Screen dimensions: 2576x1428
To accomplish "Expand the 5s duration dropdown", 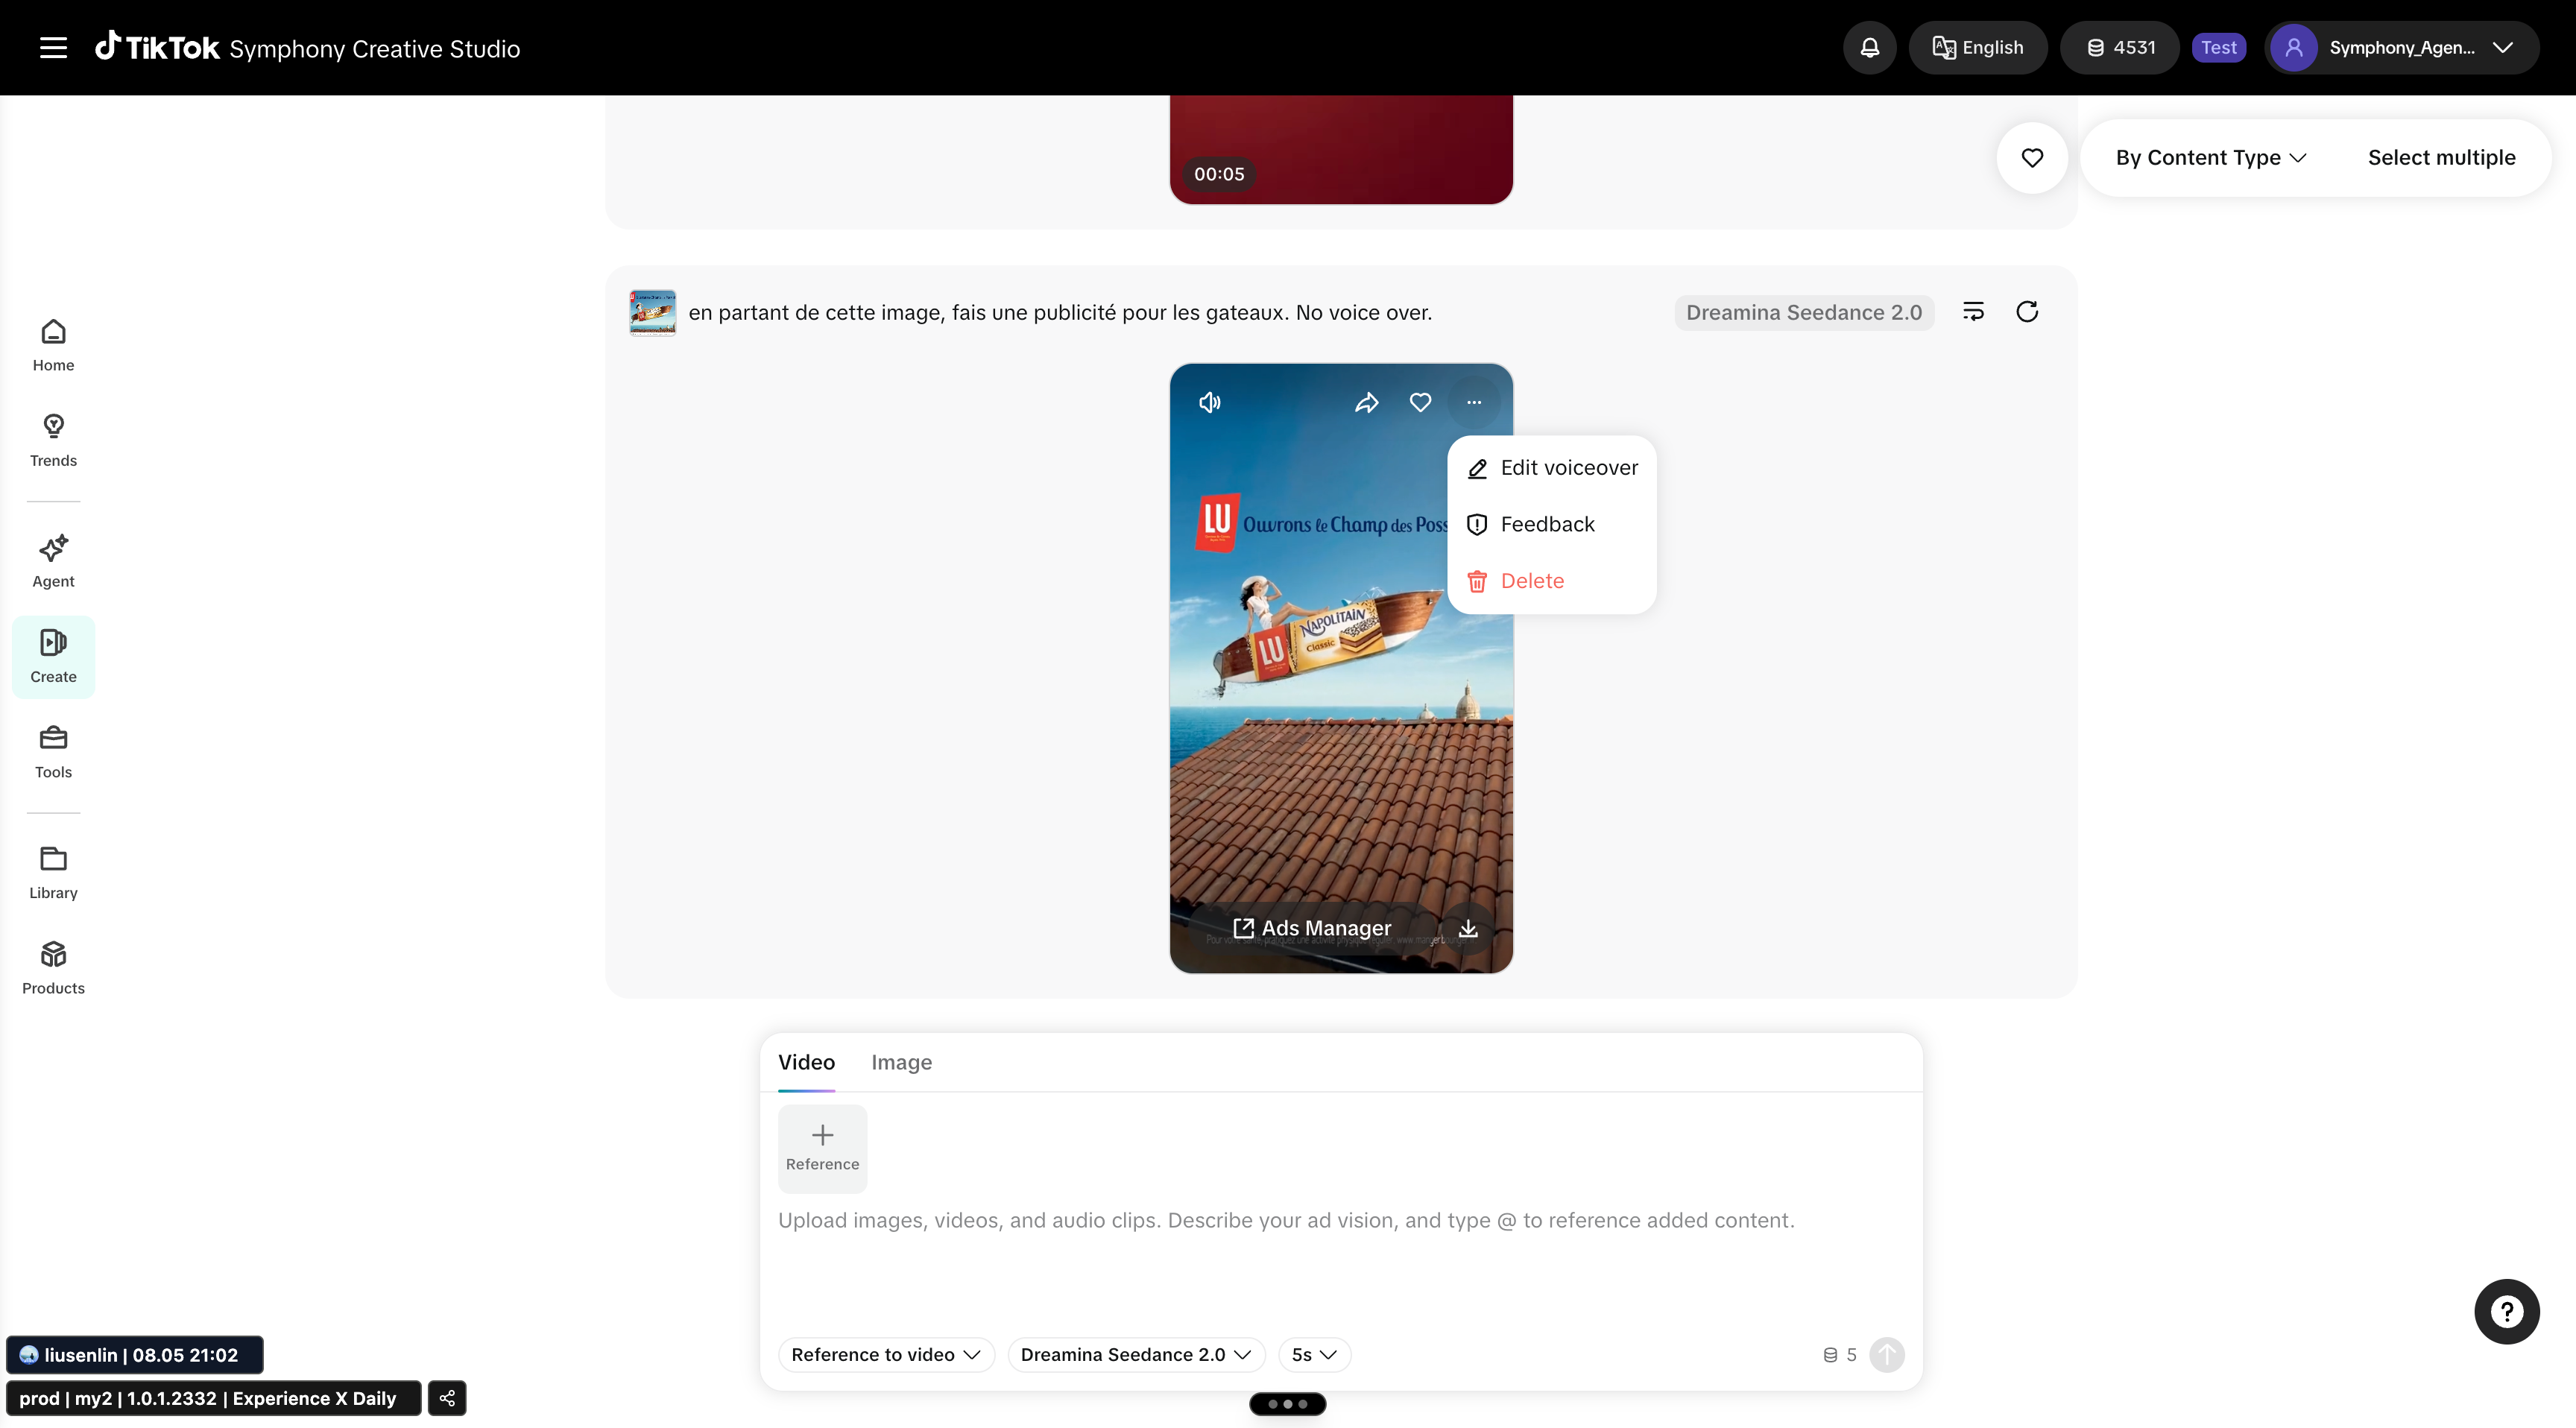I will click(1314, 1354).
